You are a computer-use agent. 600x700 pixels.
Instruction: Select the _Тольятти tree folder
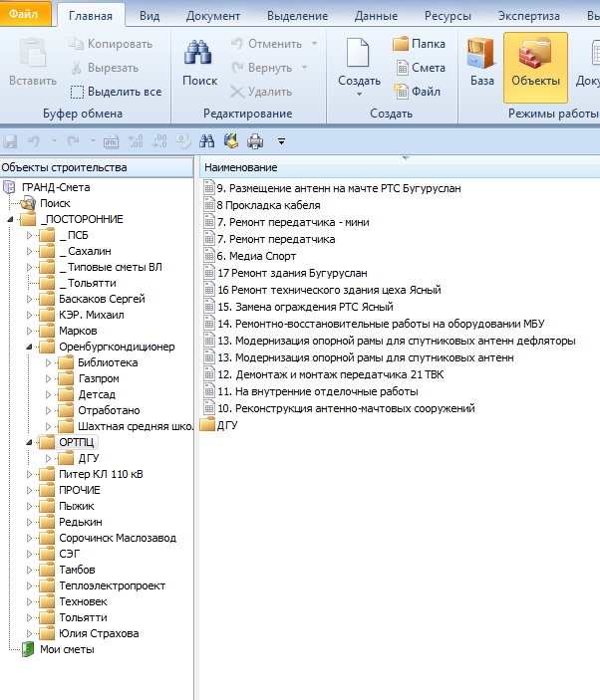(x=88, y=283)
